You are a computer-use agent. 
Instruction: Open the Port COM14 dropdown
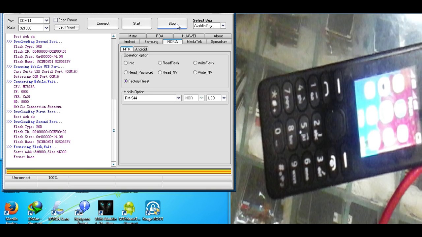coord(46,21)
